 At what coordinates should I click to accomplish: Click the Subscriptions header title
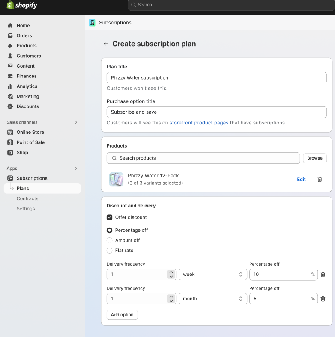[x=115, y=23]
